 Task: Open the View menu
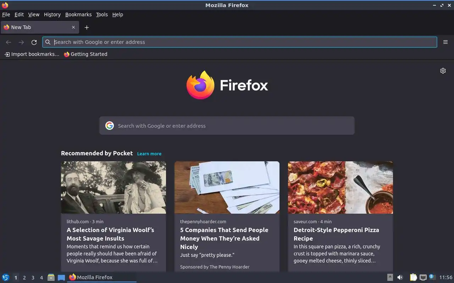(34, 15)
